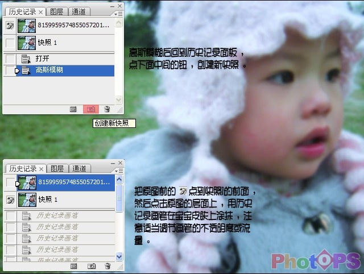The height and width of the screenshot is (274, 364).
Task: Click scroll up arrow in upper History panel
Action: 119,23
